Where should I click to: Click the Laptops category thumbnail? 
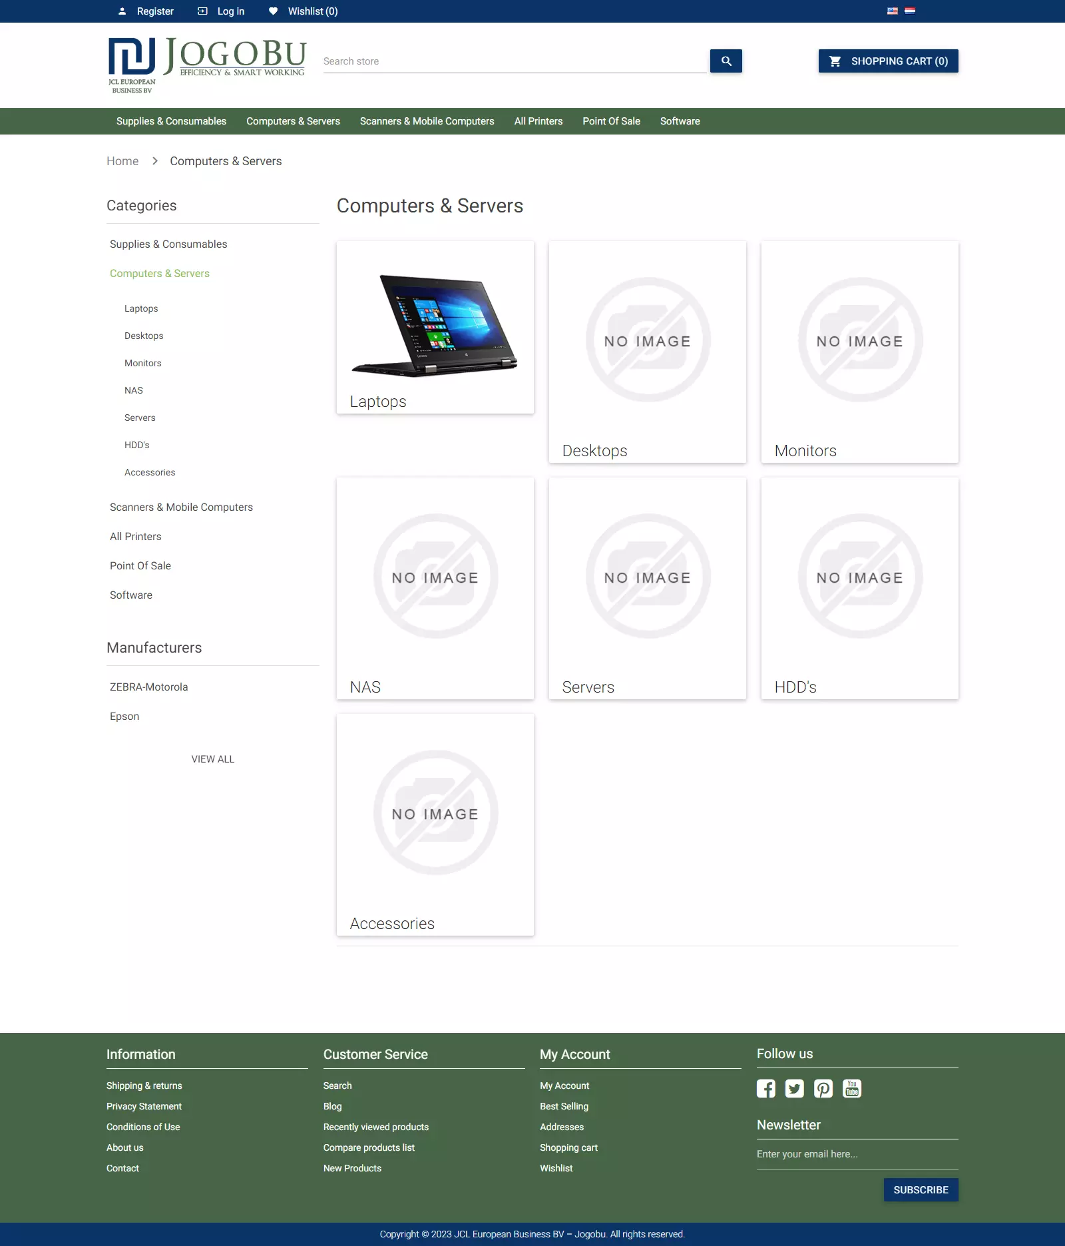pyautogui.click(x=435, y=326)
